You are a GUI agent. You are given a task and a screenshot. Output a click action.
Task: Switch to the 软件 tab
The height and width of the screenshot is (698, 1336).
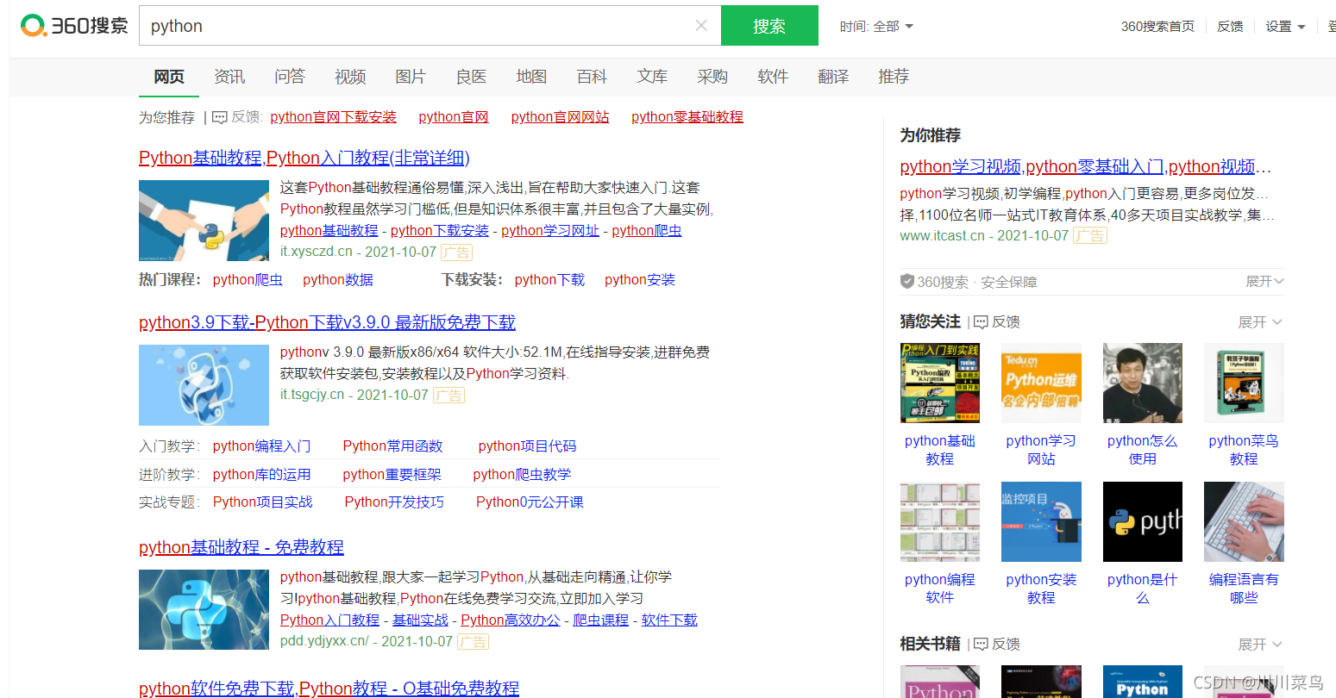[x=773, y=77]
